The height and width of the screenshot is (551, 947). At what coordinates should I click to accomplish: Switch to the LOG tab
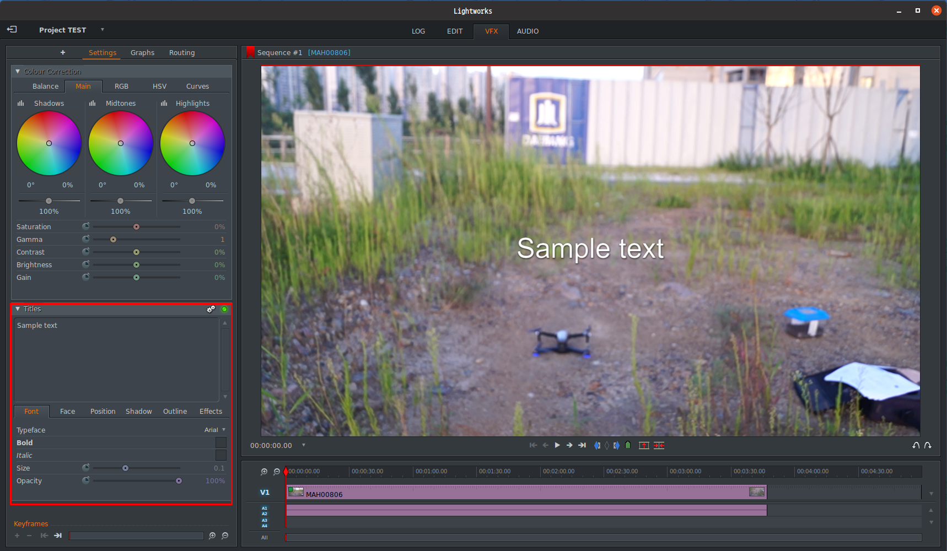[418, 31]
